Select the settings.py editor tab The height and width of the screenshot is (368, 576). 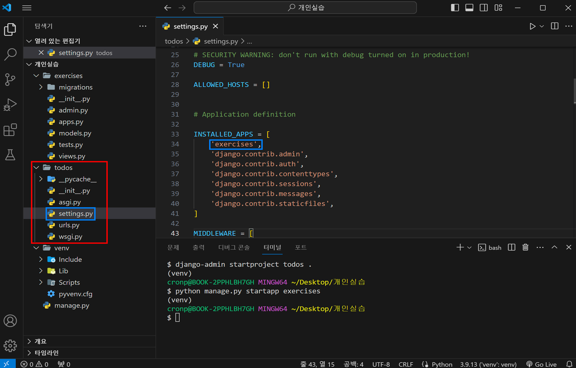pyautogui.click(x=190, y=26)
